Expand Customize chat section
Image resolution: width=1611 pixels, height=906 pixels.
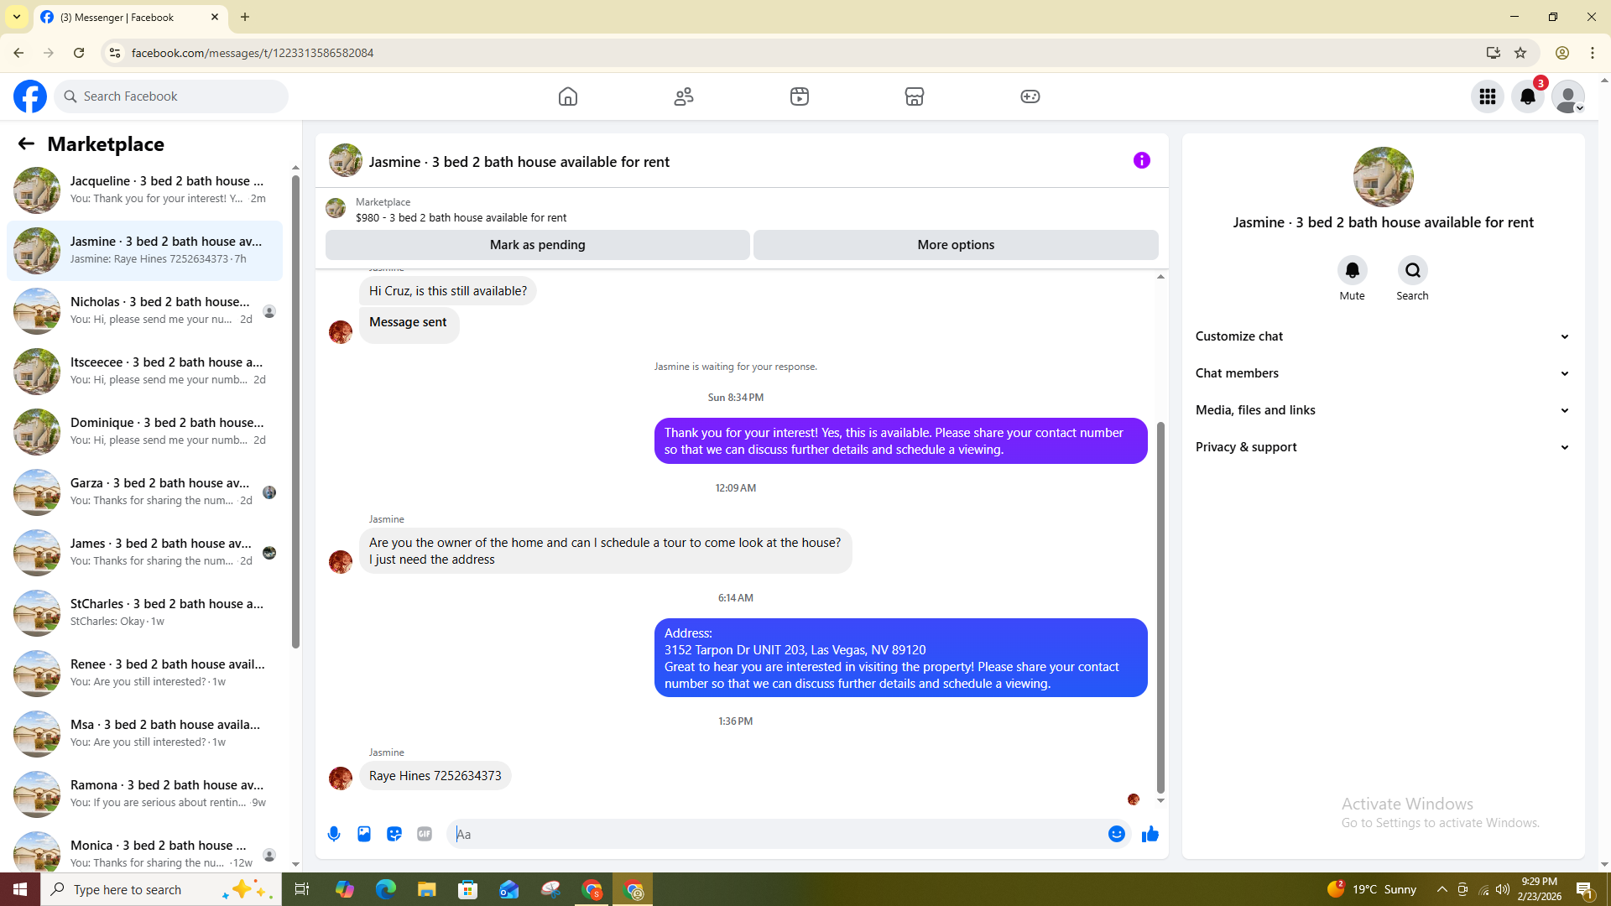pos(1382,336)
